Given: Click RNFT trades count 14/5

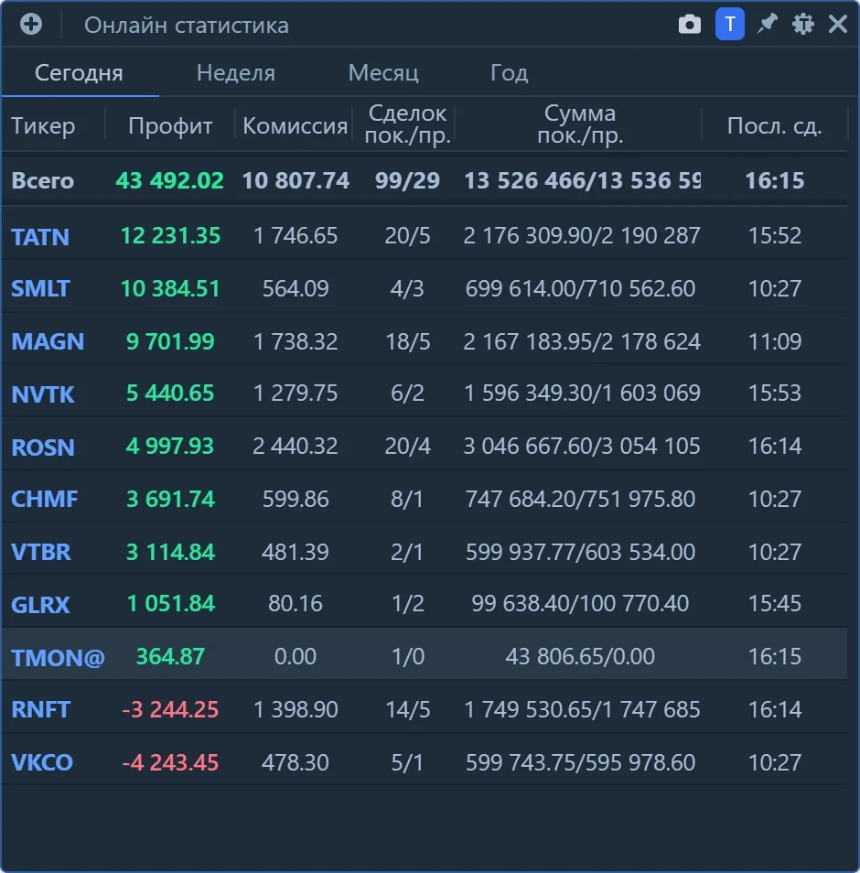Looking at the screenshot, I should [x=408, y=709].
